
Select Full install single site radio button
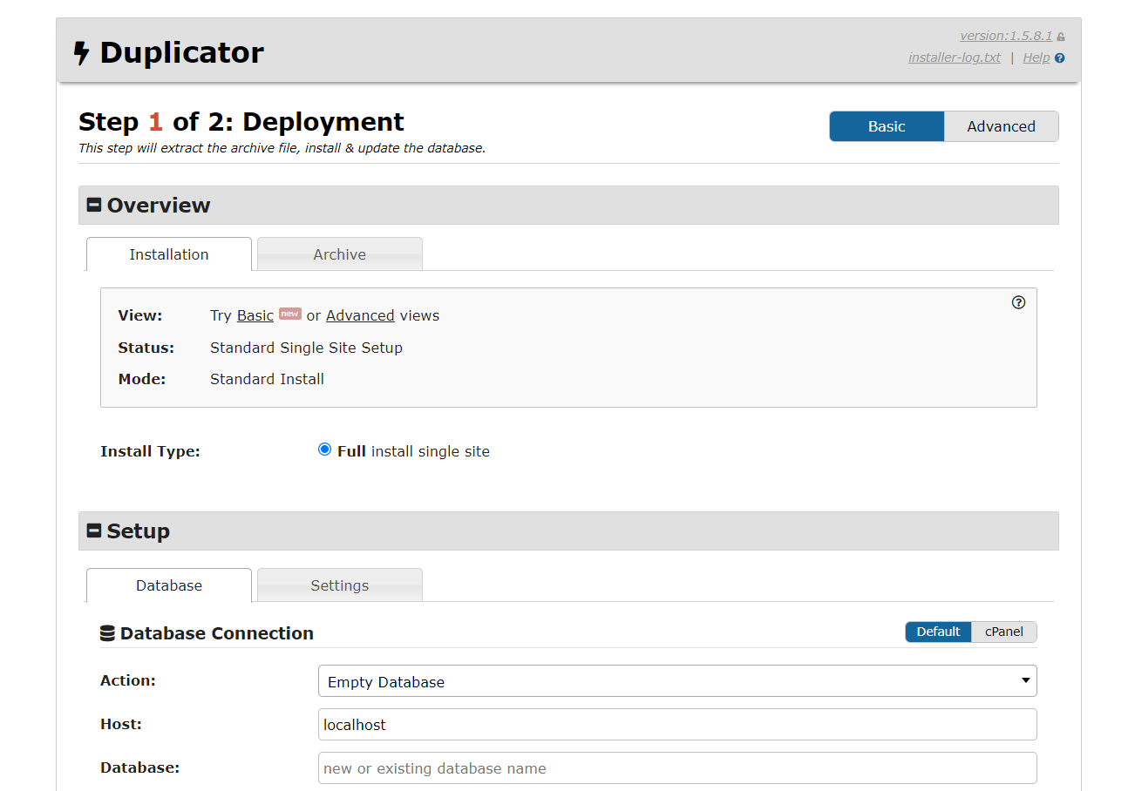(x=325, y=450)
